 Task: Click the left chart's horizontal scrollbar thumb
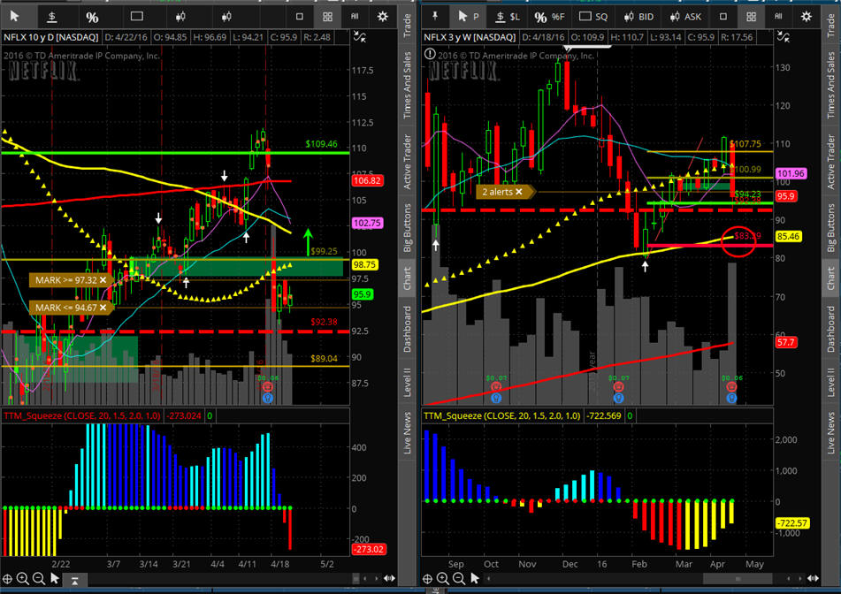tap(356, 578)
